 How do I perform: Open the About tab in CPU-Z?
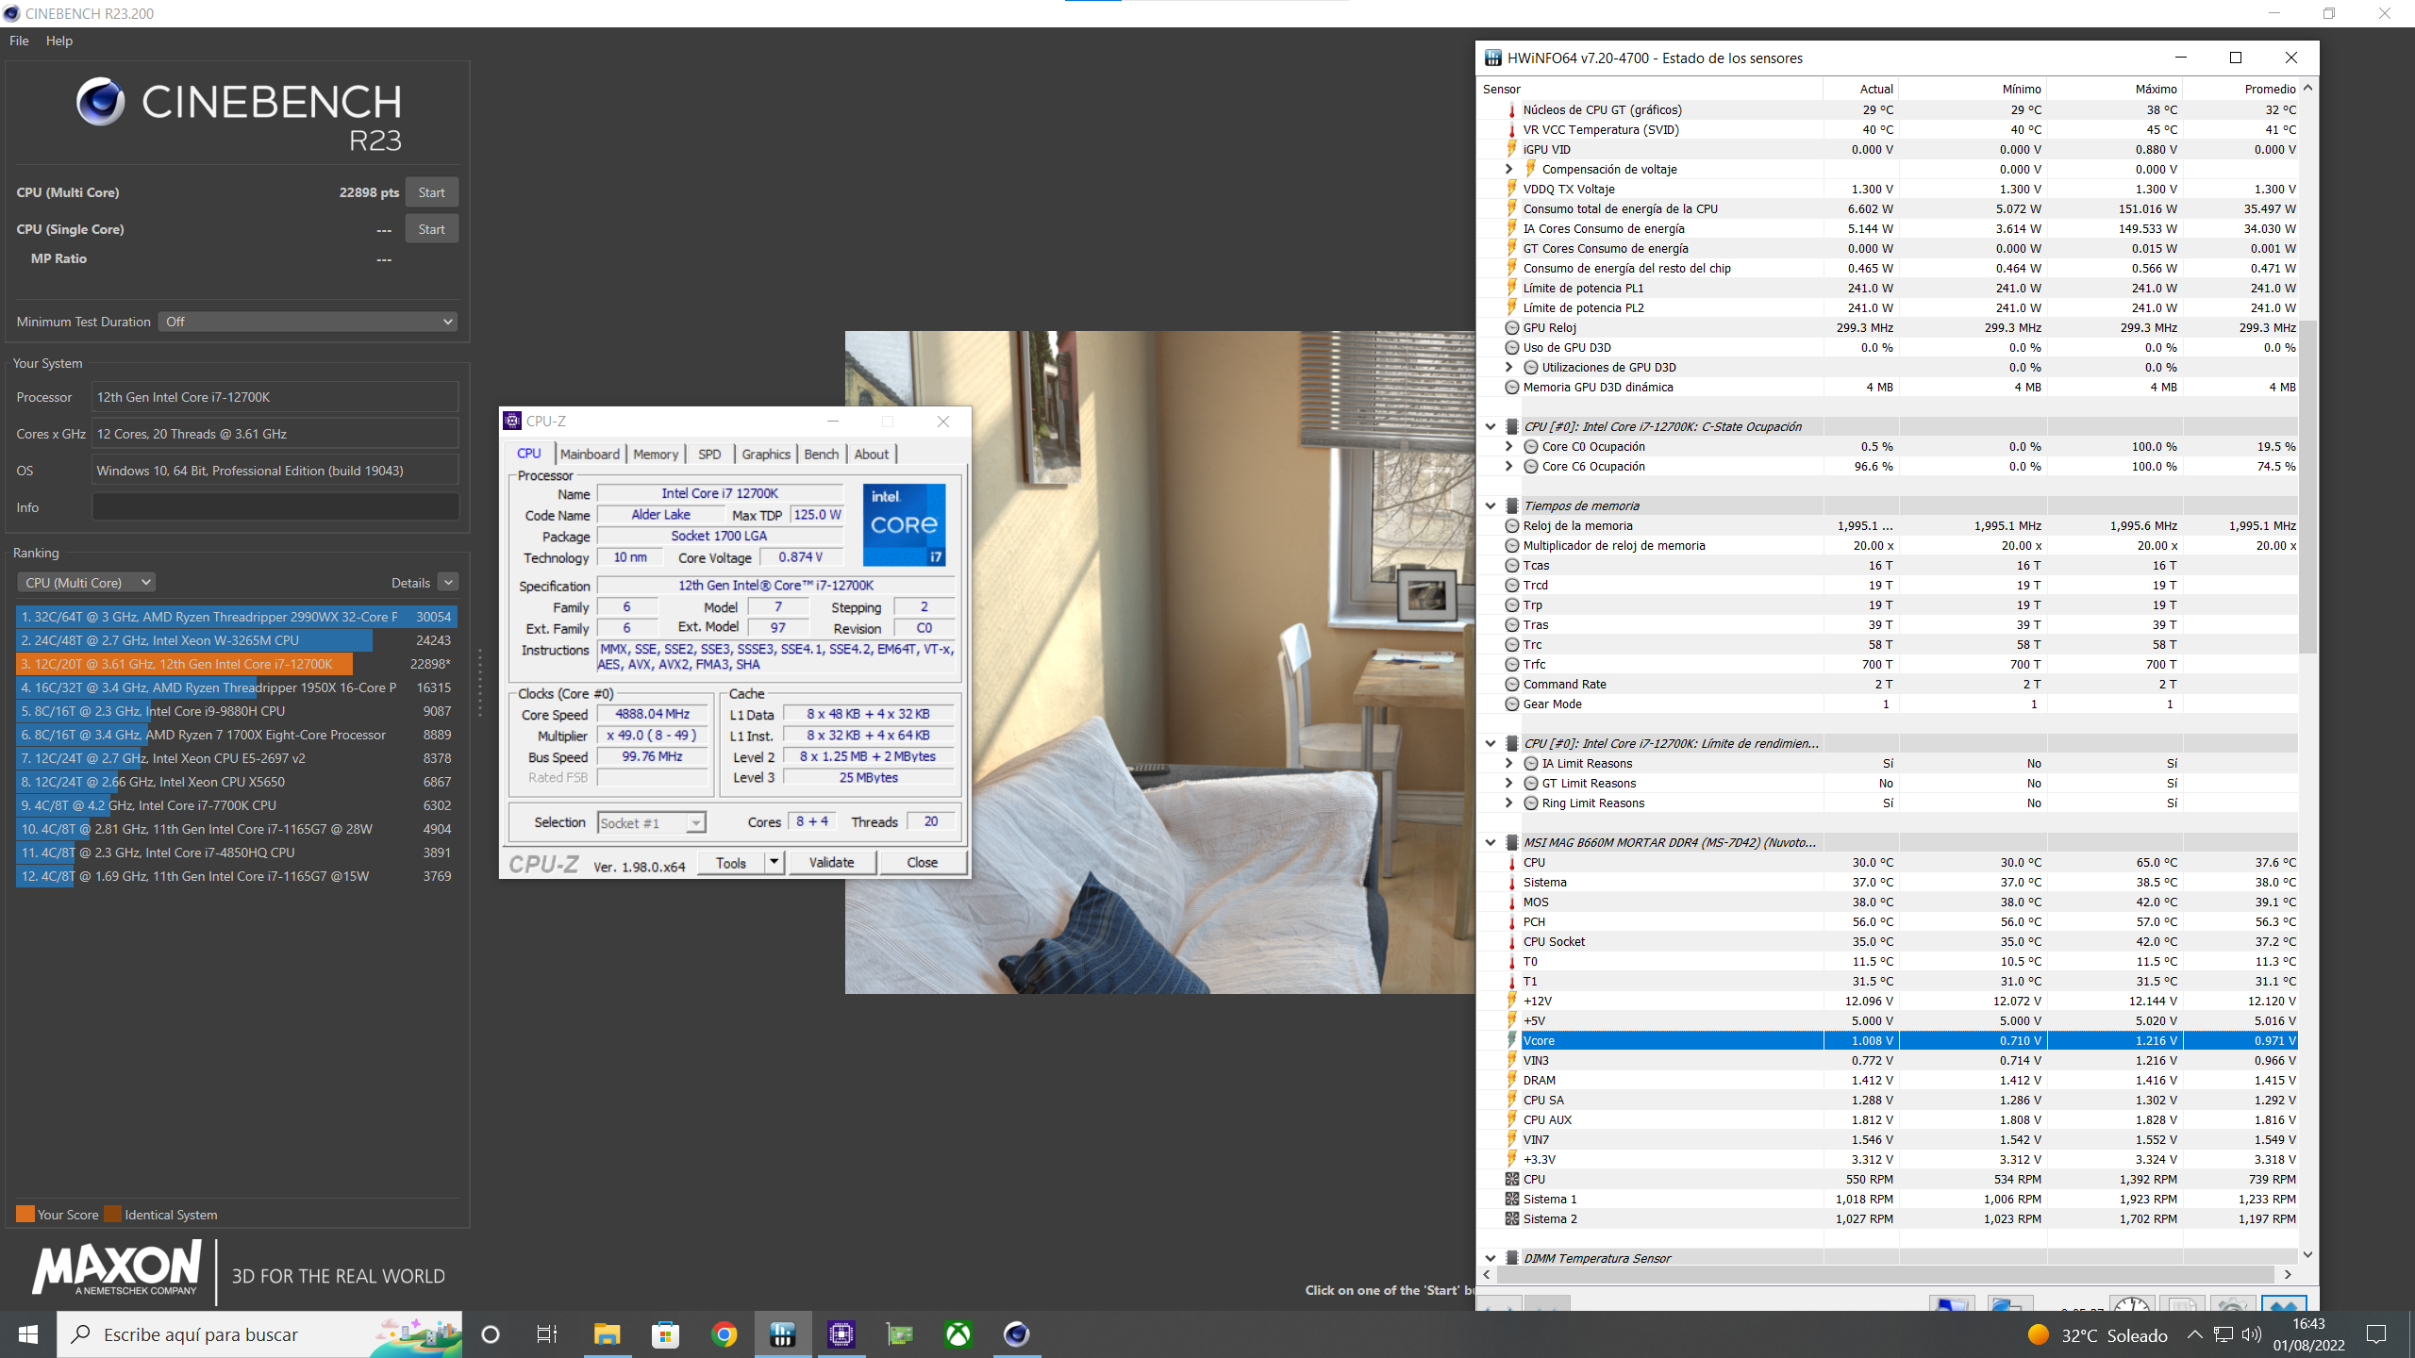(872, 454)
